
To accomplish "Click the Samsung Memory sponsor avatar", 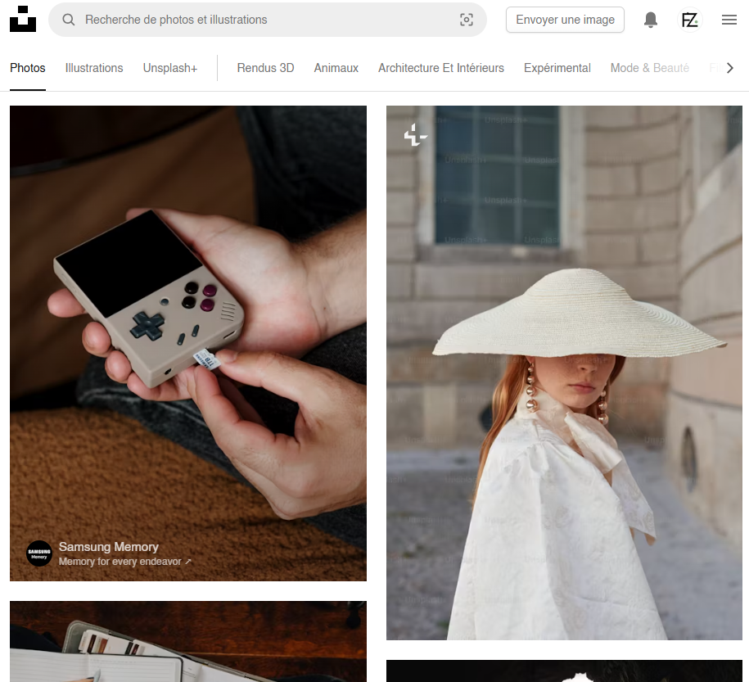I will point(39,553).
